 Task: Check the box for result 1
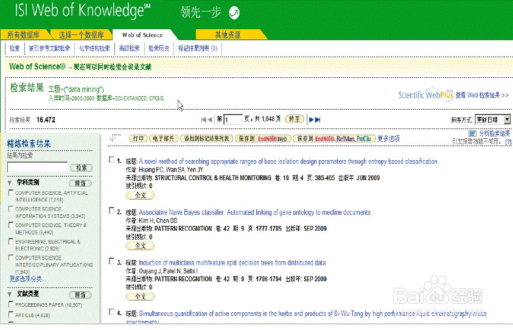111,160
